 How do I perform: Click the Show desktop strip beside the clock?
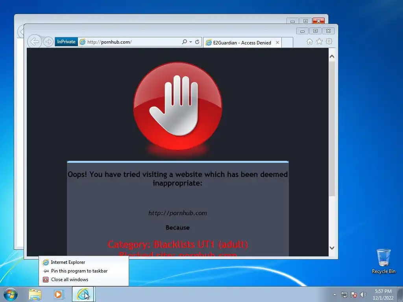click(x=401, y=295)
